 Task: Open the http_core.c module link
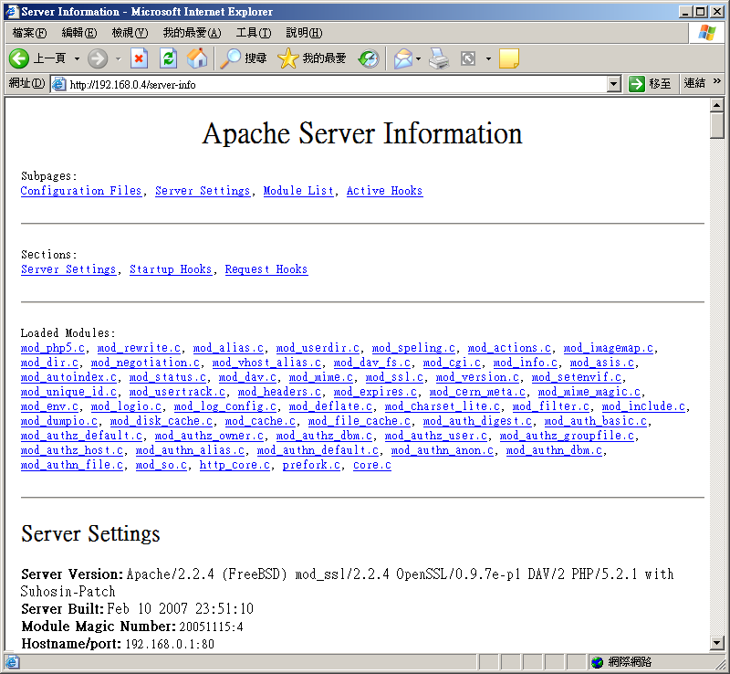coord(235,465)
